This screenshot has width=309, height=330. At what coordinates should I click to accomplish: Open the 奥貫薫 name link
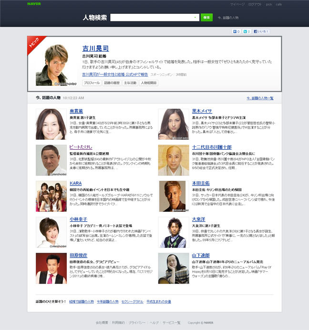point(76,111)
